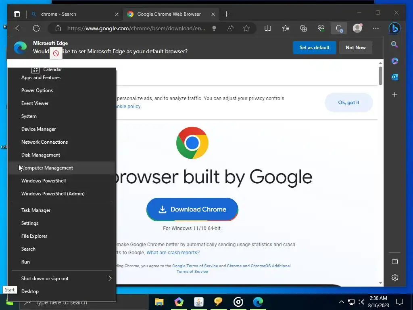Select Computer Management menu entry

click(x=62, y=168)
